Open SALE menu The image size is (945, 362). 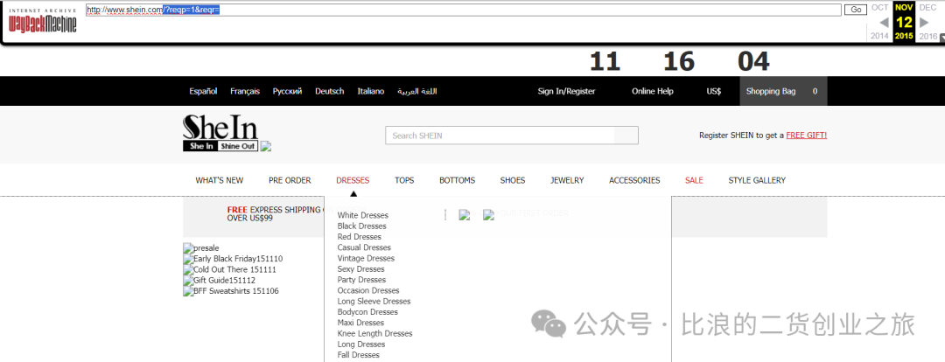694,180
